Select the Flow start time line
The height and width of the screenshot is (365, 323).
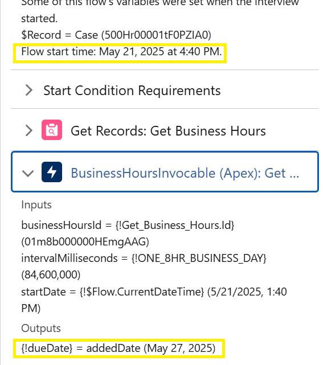point(121,51)
